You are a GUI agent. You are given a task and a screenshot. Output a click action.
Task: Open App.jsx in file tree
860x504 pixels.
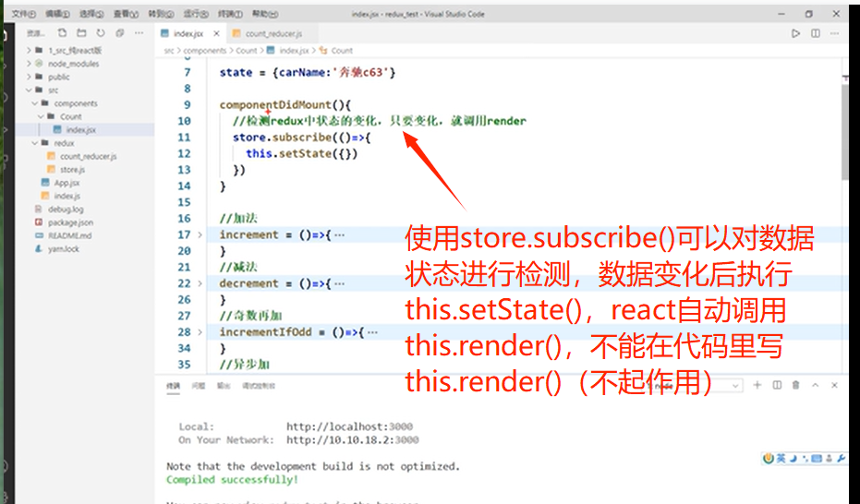pos(67,183)
